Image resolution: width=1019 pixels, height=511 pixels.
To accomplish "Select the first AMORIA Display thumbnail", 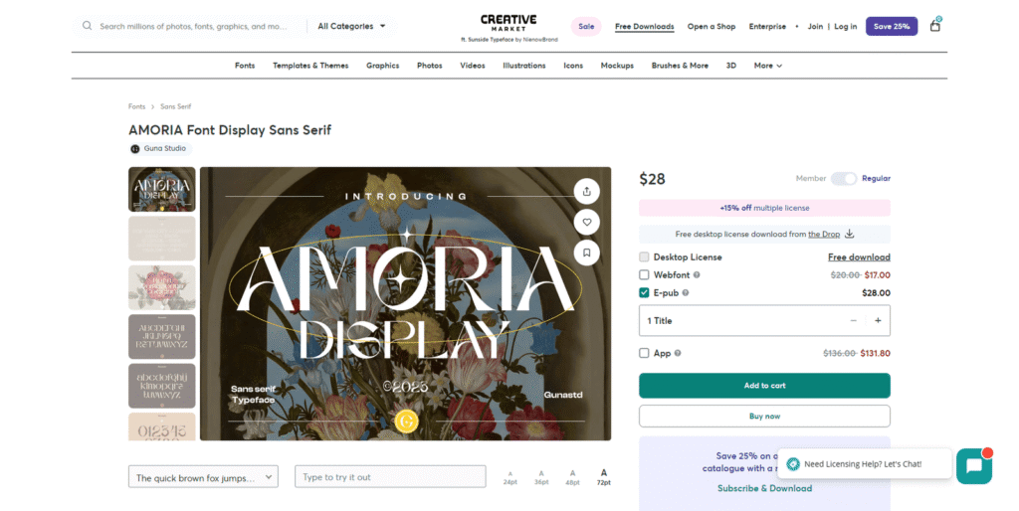I will pos(162,190).
